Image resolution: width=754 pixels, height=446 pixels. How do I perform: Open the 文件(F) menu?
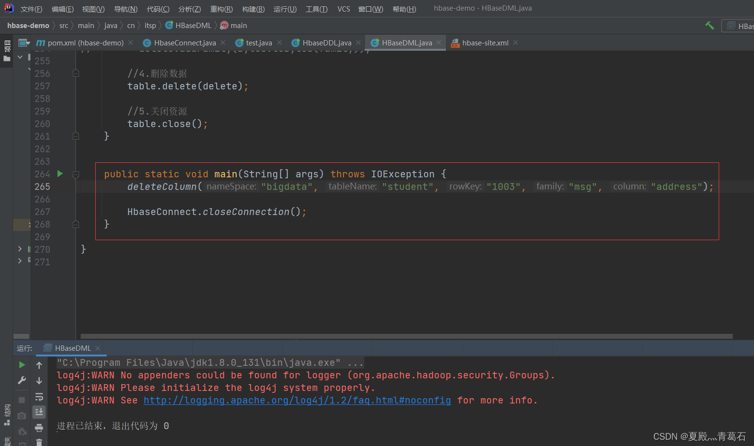click(x=31, y=9)
